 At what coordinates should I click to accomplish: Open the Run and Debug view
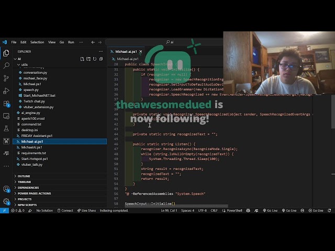[x=6, y=90]
